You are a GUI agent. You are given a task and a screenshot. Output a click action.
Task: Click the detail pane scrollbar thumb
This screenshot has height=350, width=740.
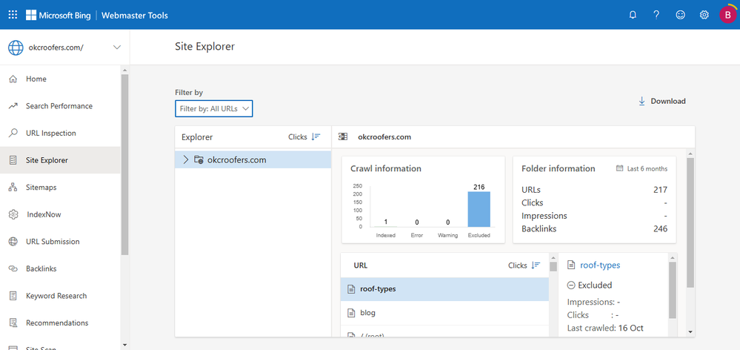[x=690, y=222]
